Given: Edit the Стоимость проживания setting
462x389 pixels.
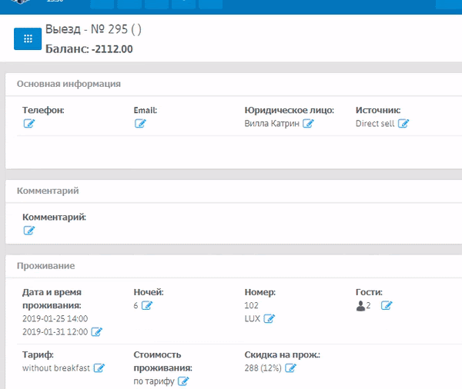Looking at the screenshot, I should 183,381.
